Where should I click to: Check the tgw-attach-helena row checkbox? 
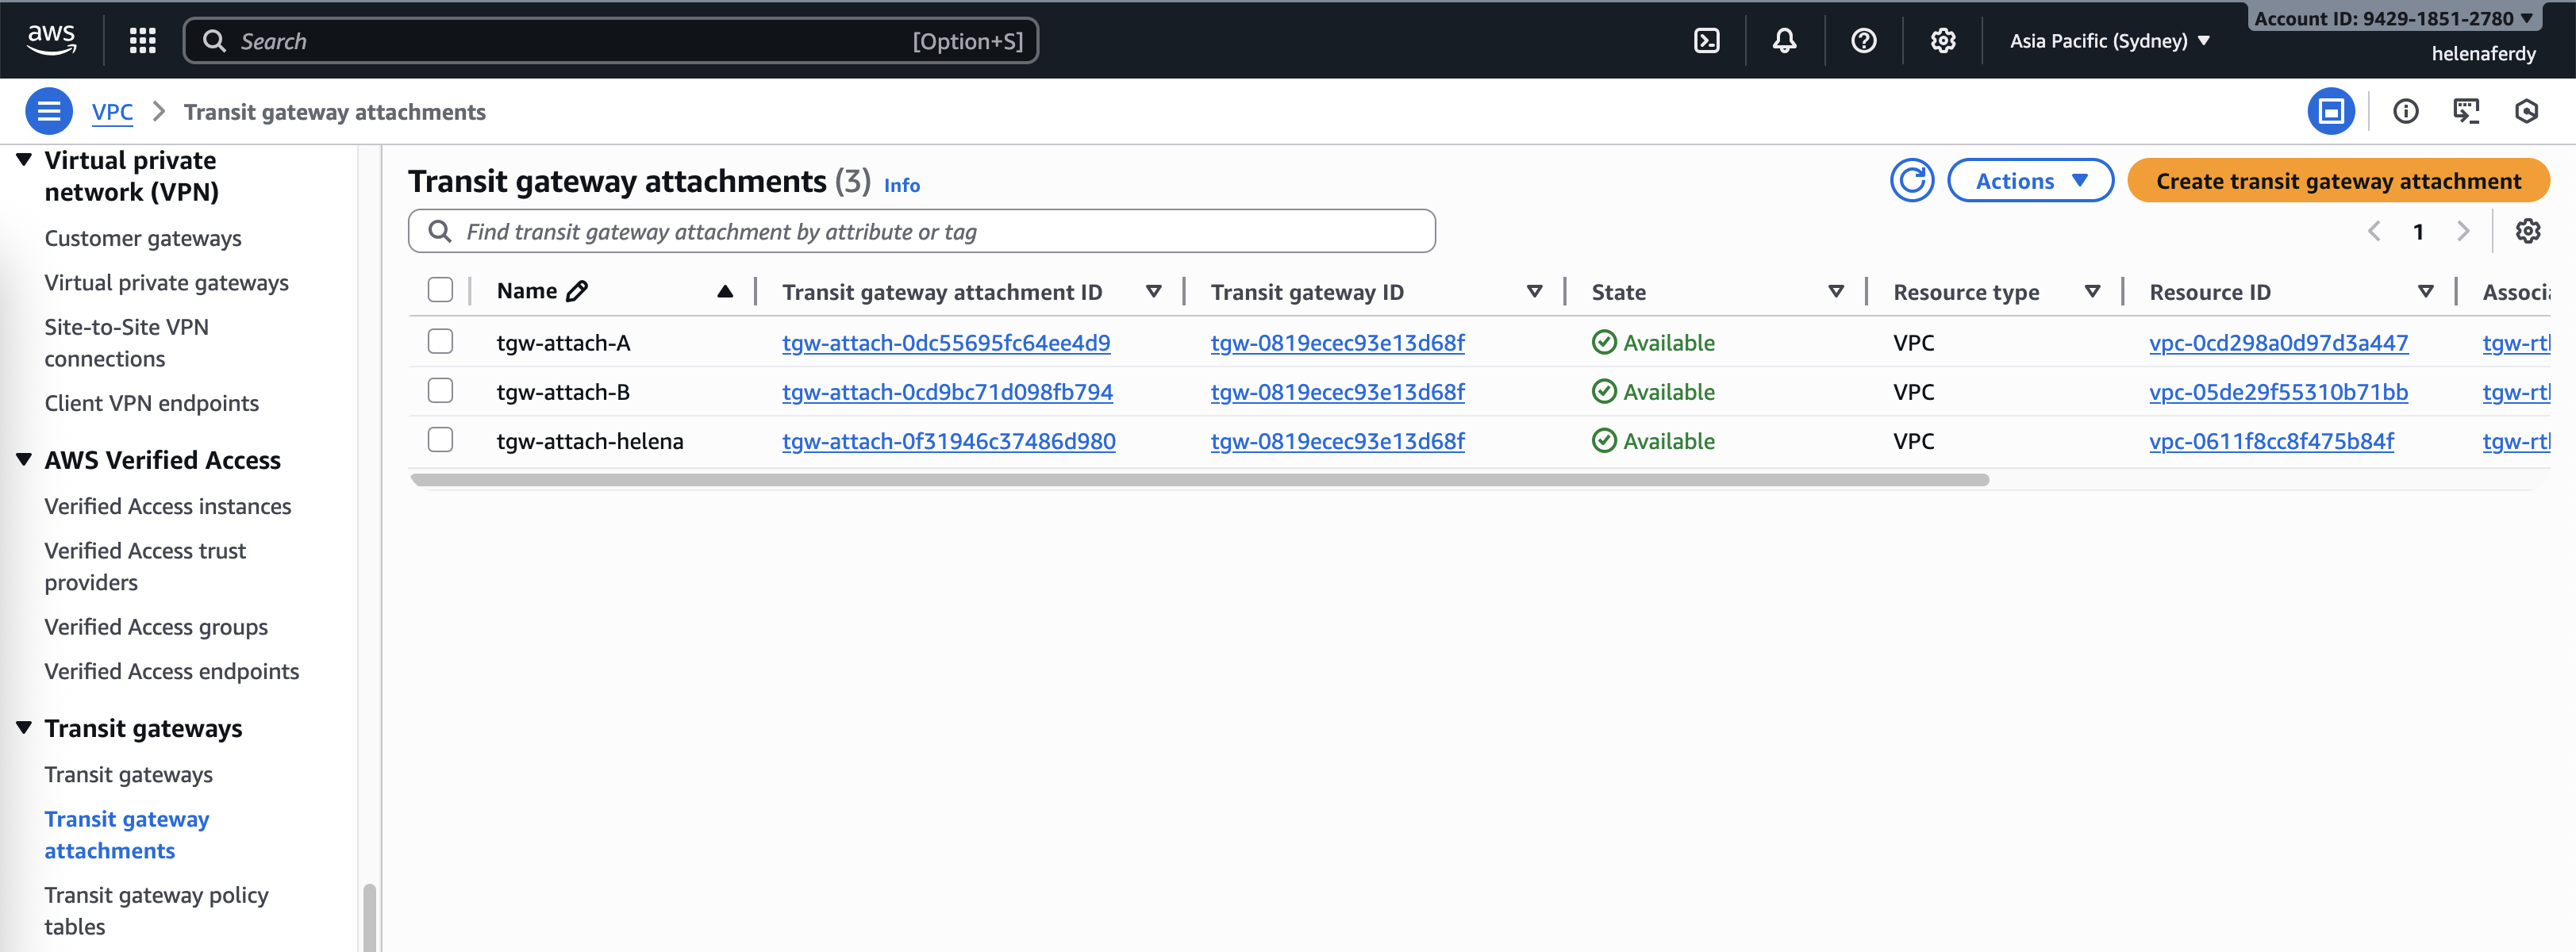[x=440, y=440]
